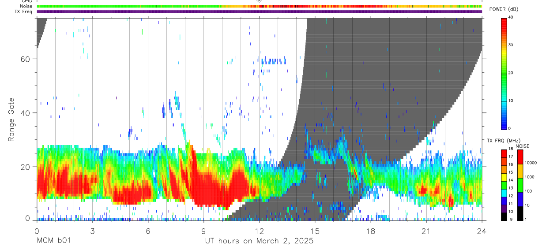Click the "NOISE" legend title

pos(523,146)
